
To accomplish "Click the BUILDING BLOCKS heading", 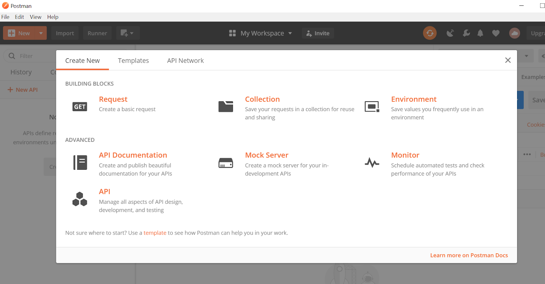I will [x=89, y=84].
